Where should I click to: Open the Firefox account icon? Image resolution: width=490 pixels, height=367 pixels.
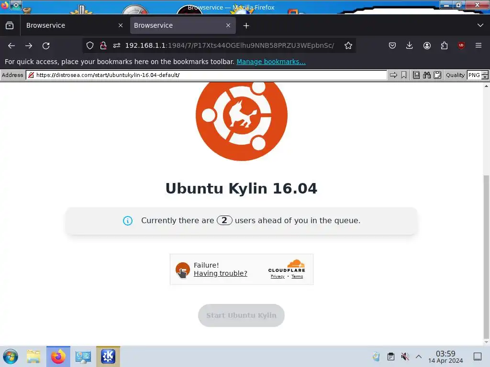point(427,45)
